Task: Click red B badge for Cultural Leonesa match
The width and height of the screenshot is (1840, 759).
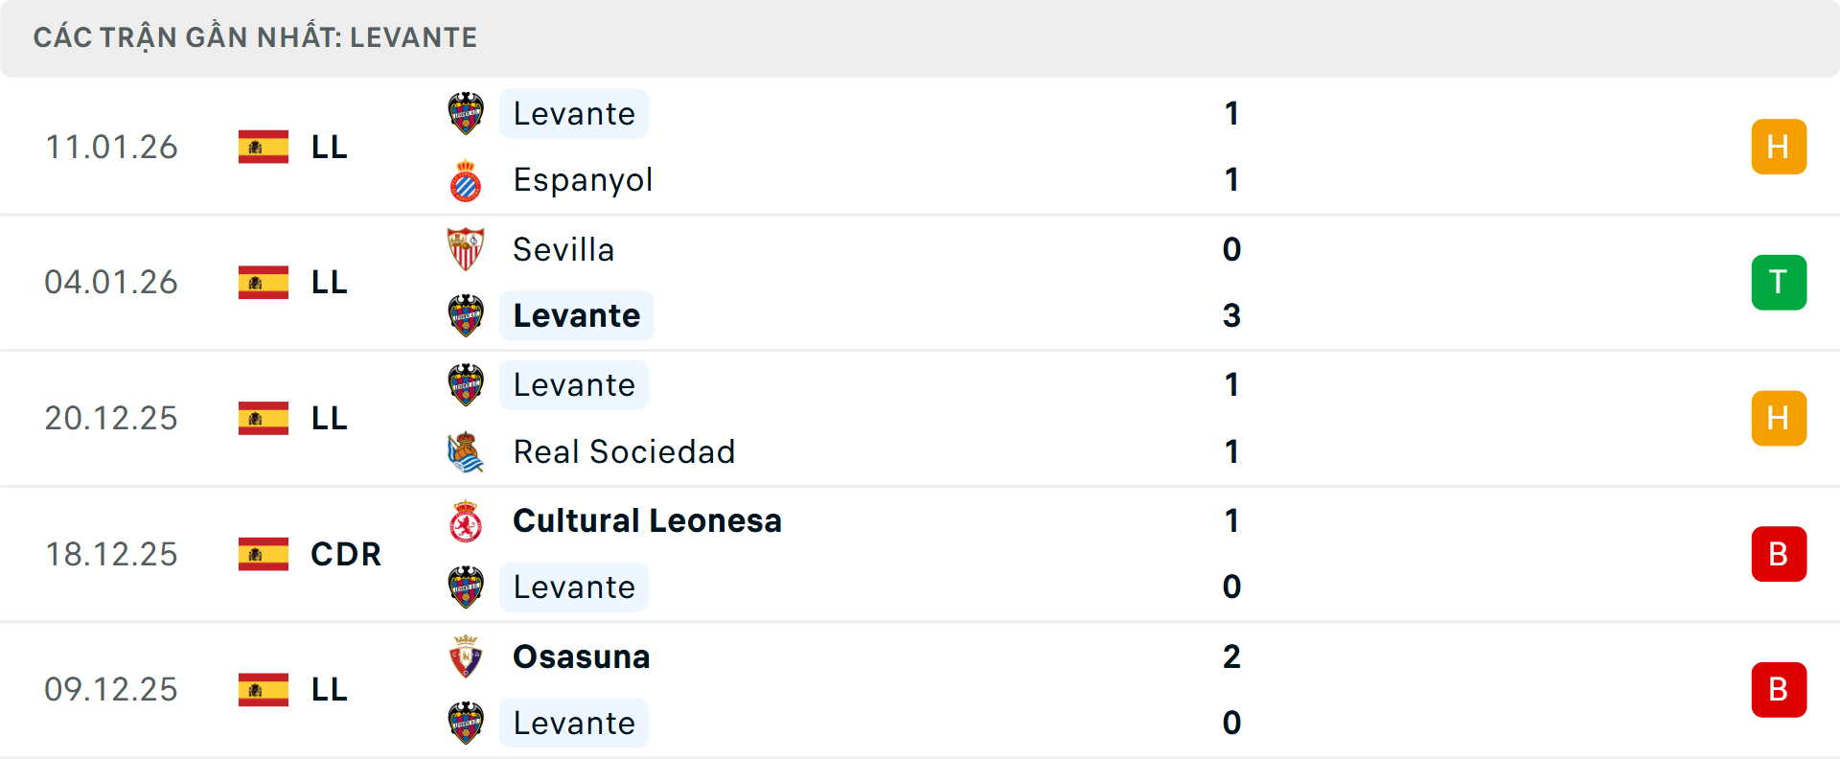Action: pos(1779,554)
